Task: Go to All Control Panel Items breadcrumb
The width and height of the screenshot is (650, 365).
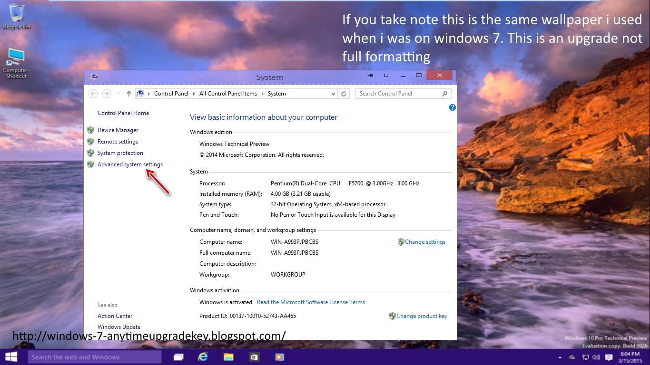Action: (228, 94)
